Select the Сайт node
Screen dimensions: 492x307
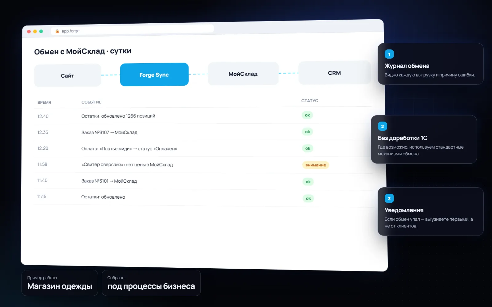pos(68,76)
